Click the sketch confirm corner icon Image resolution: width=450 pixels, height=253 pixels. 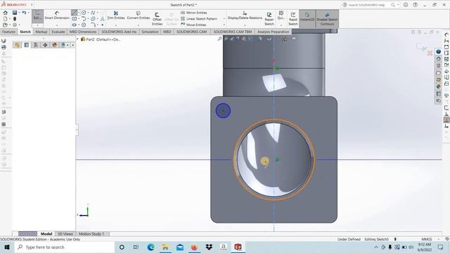coord(421,47)
